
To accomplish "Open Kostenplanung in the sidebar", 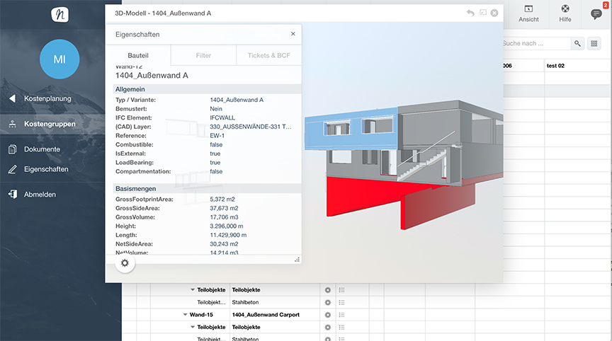I will (x=47, y=99).
